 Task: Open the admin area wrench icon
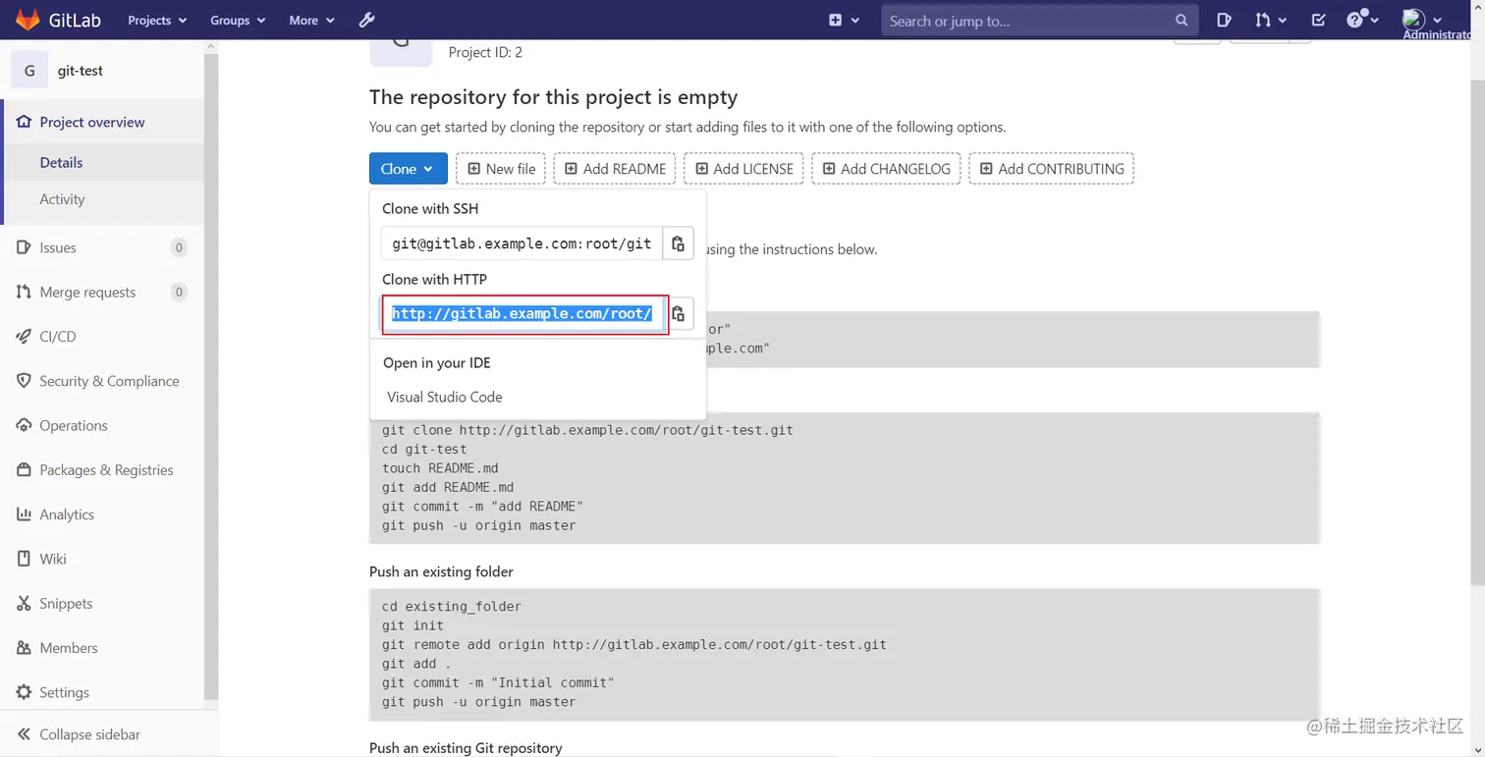pos(366,20)
